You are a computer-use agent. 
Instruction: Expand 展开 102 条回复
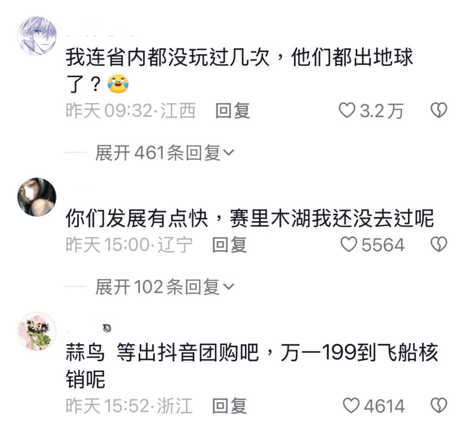[165, 287]
